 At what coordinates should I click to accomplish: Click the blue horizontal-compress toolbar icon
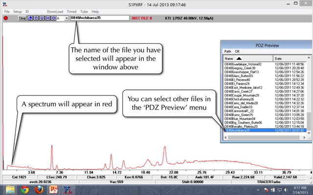46,18
